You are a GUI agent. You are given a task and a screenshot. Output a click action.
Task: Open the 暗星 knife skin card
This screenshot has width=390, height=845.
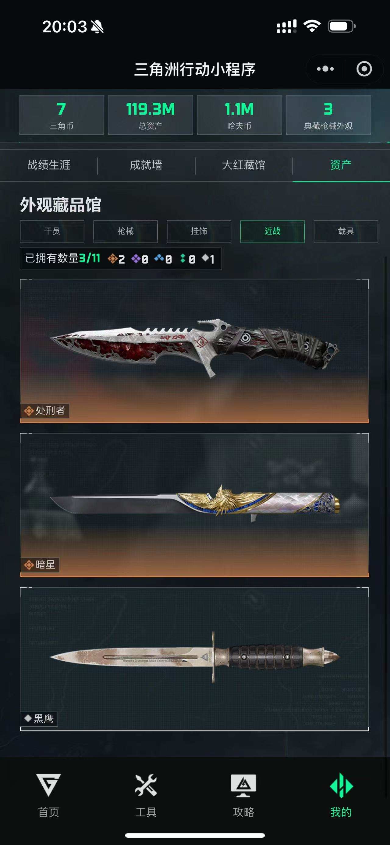point(194,505)
